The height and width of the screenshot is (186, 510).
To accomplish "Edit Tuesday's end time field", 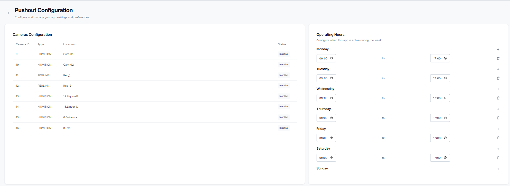I will click(x=437, y=78).
